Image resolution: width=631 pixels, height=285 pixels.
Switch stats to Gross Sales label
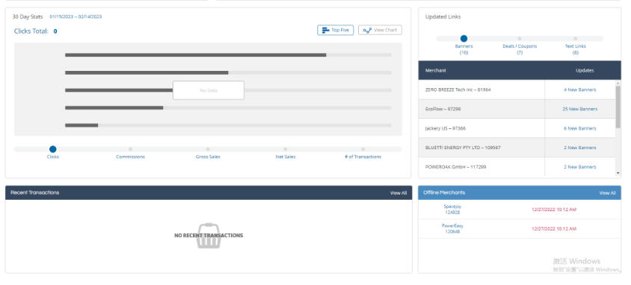[208, 157]
